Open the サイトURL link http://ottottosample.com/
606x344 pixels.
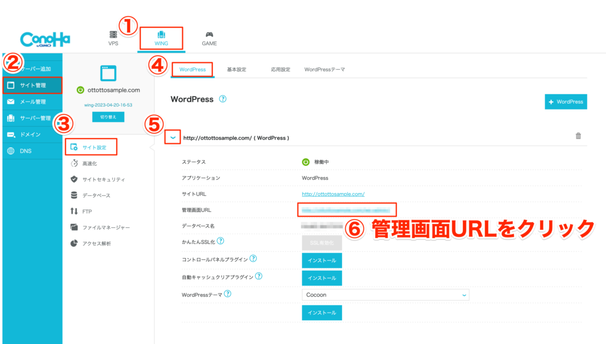click(333, 194)
